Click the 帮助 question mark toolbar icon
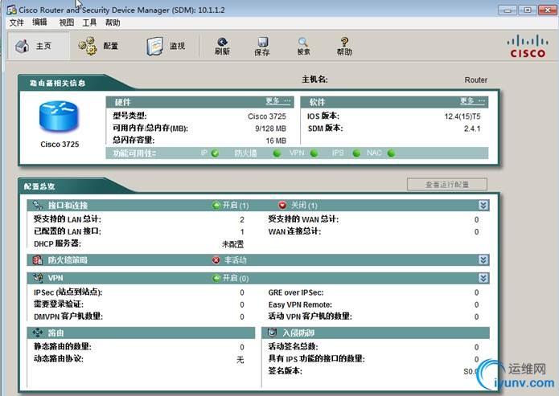 tap(344, 47)
